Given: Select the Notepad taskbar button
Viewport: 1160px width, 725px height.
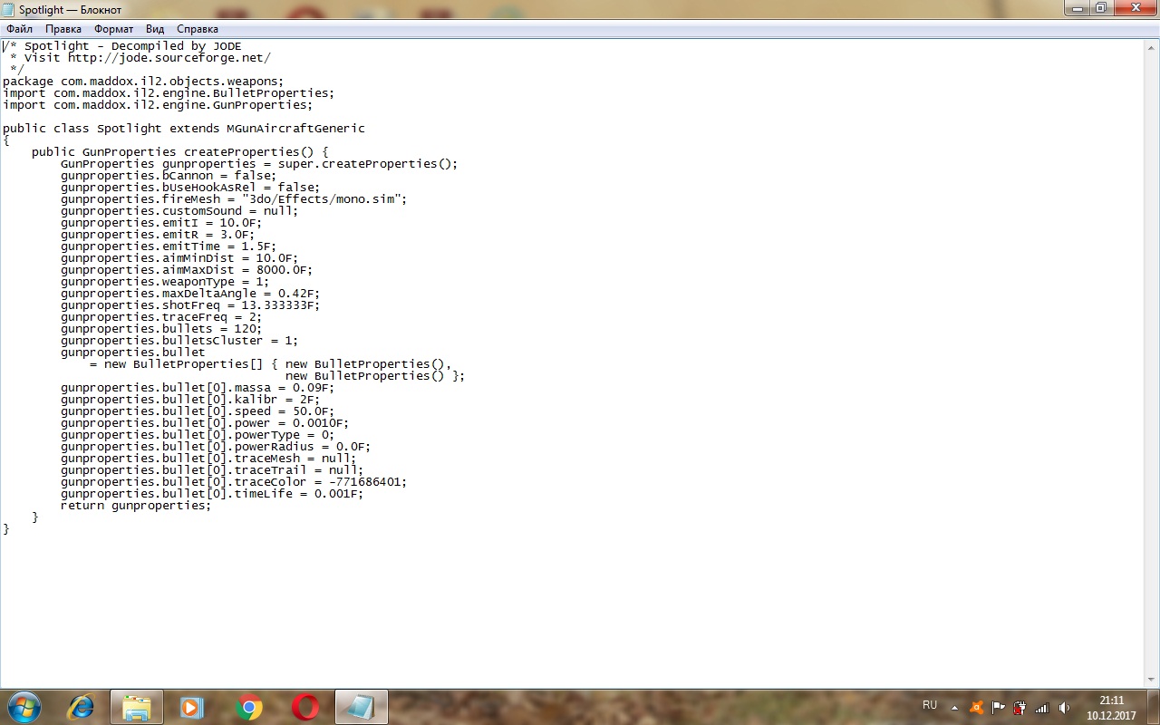Looking at the screenshot, I should pyautogui.click(x=362, y=707).
